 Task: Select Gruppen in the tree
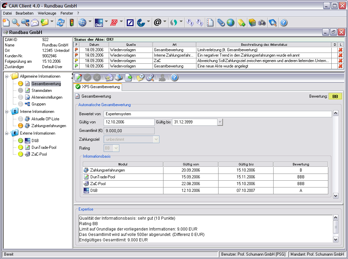click(39, 104)
